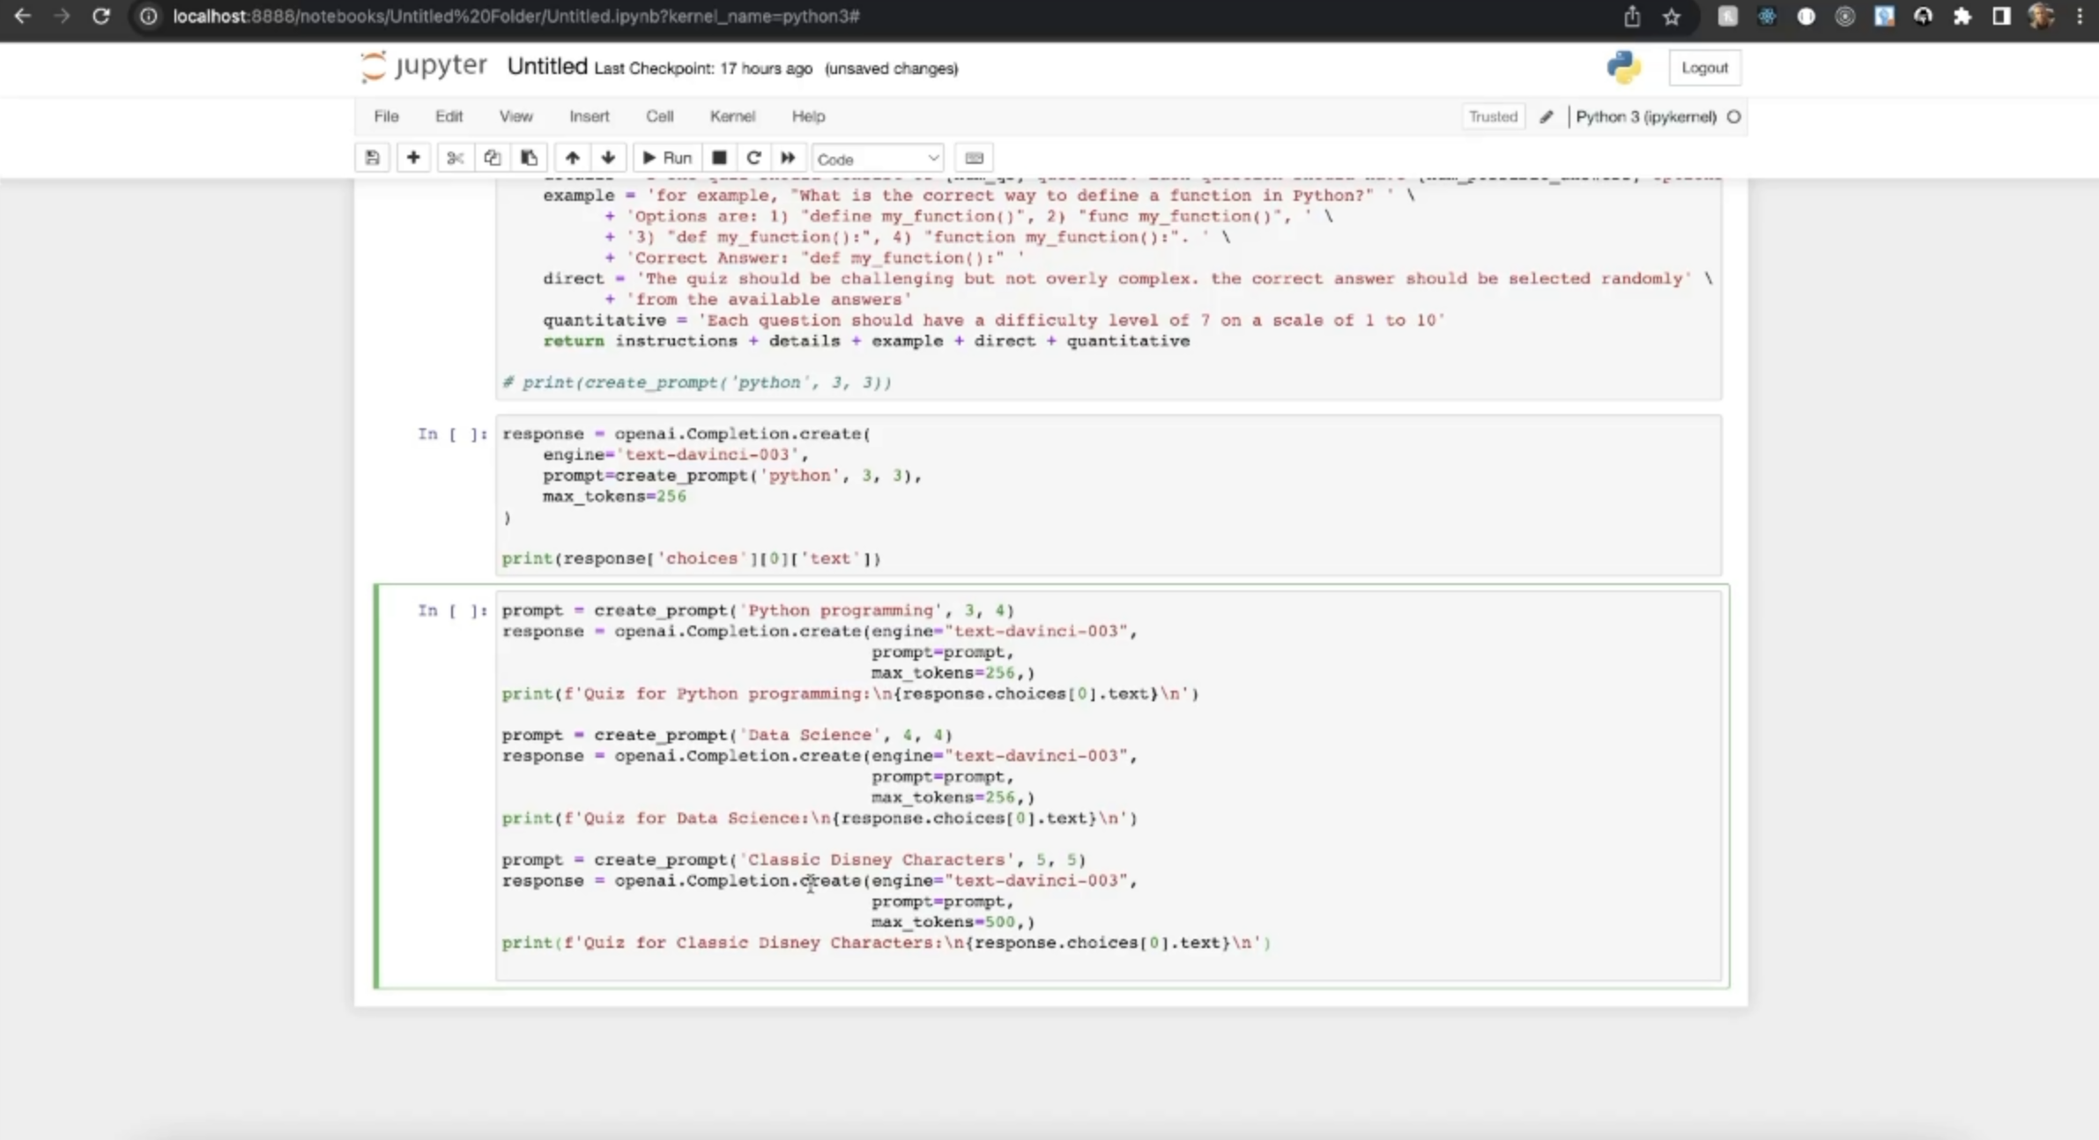Toggle the Trusted notebook indicator
This screenshot has width=2099, height=1140.
pos(1493,116)
